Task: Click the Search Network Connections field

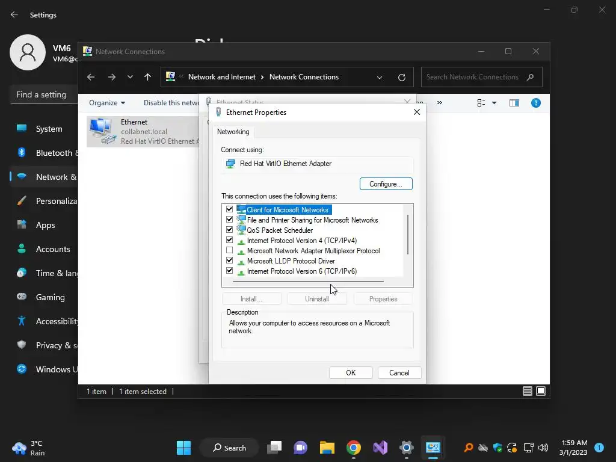Action: tap(482, 77)
